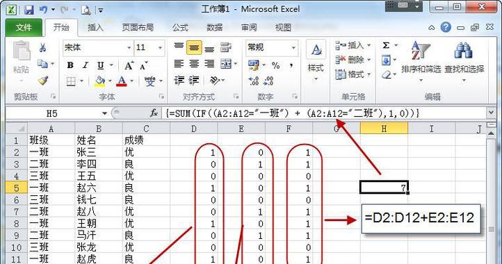Apply cell borders with the borders icon
This screenshot has height=264, width=502.
click(x=71, y=81)
